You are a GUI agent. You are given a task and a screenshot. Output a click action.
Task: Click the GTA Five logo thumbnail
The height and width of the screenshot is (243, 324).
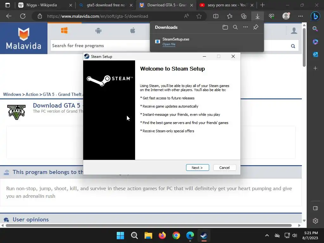pyautogui.click(x=16, y=112)
